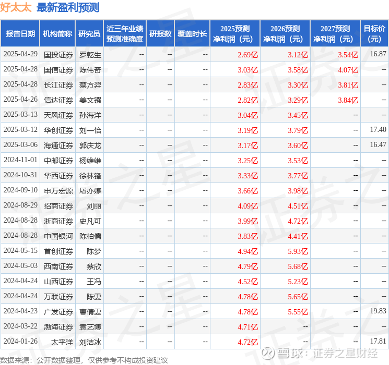Screen dimensions: 389x365
Task: Select 信达证券 institution cell
Action: point(58,100)
